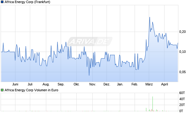The width and height of the screenshot is (191, 114).
Task: Click the 0,20 price axis value
Action: (x=182, y=32)
